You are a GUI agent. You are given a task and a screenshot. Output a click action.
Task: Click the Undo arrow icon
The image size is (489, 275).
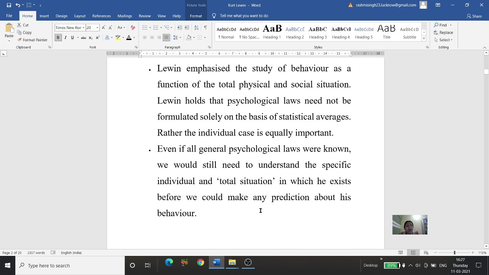[x=18, y=5]
